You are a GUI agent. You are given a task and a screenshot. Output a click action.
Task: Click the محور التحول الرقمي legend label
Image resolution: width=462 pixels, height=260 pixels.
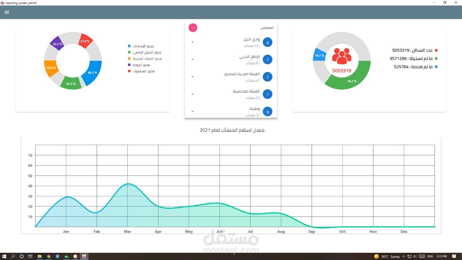tap(147, 52)
